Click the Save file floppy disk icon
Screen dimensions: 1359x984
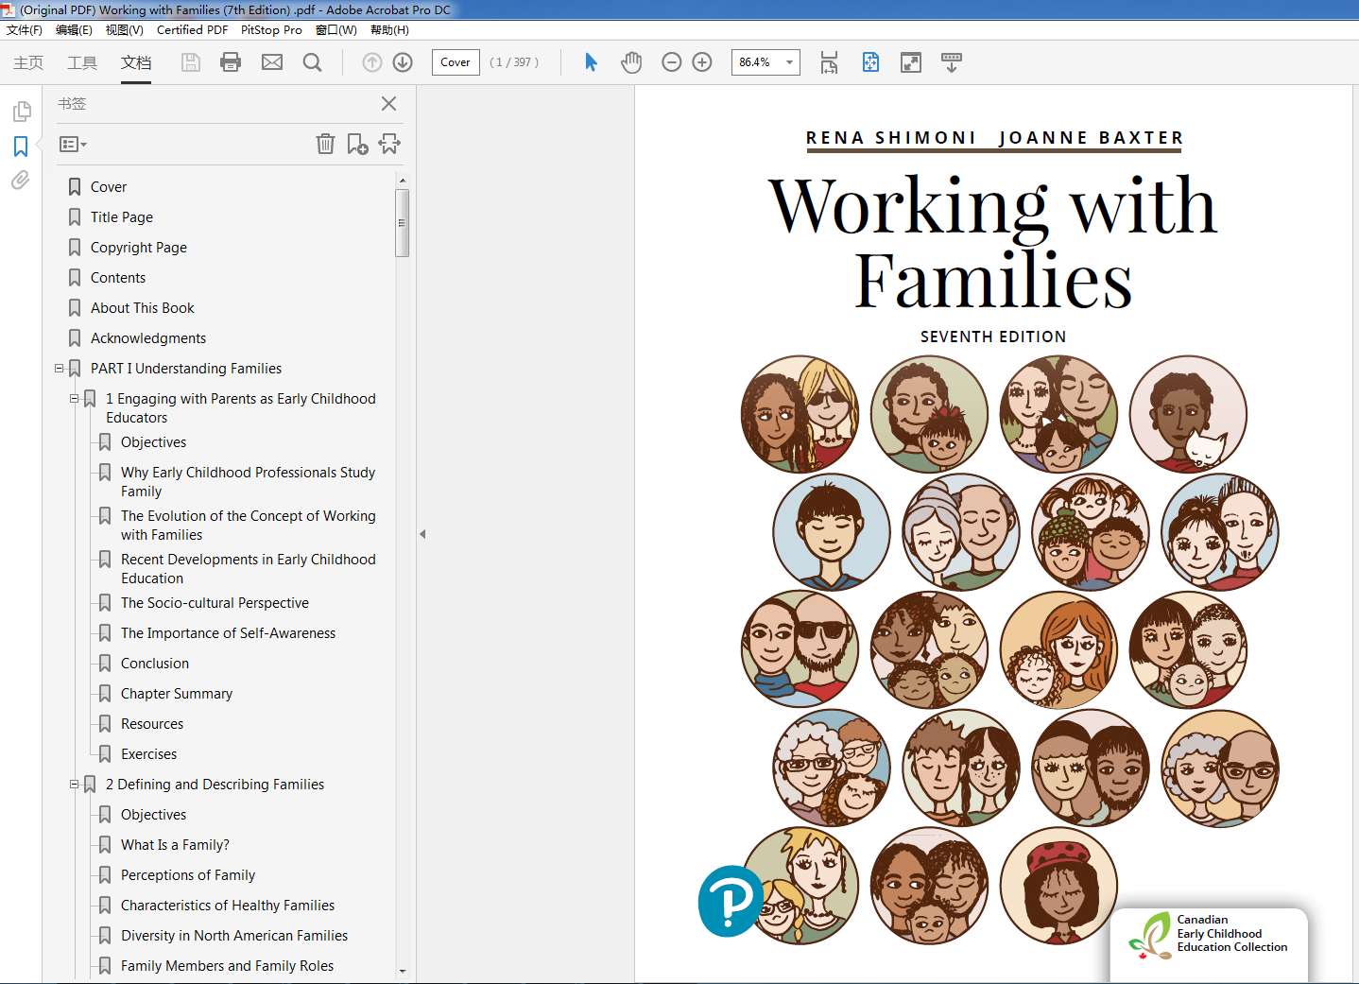[x=191, y=62]
